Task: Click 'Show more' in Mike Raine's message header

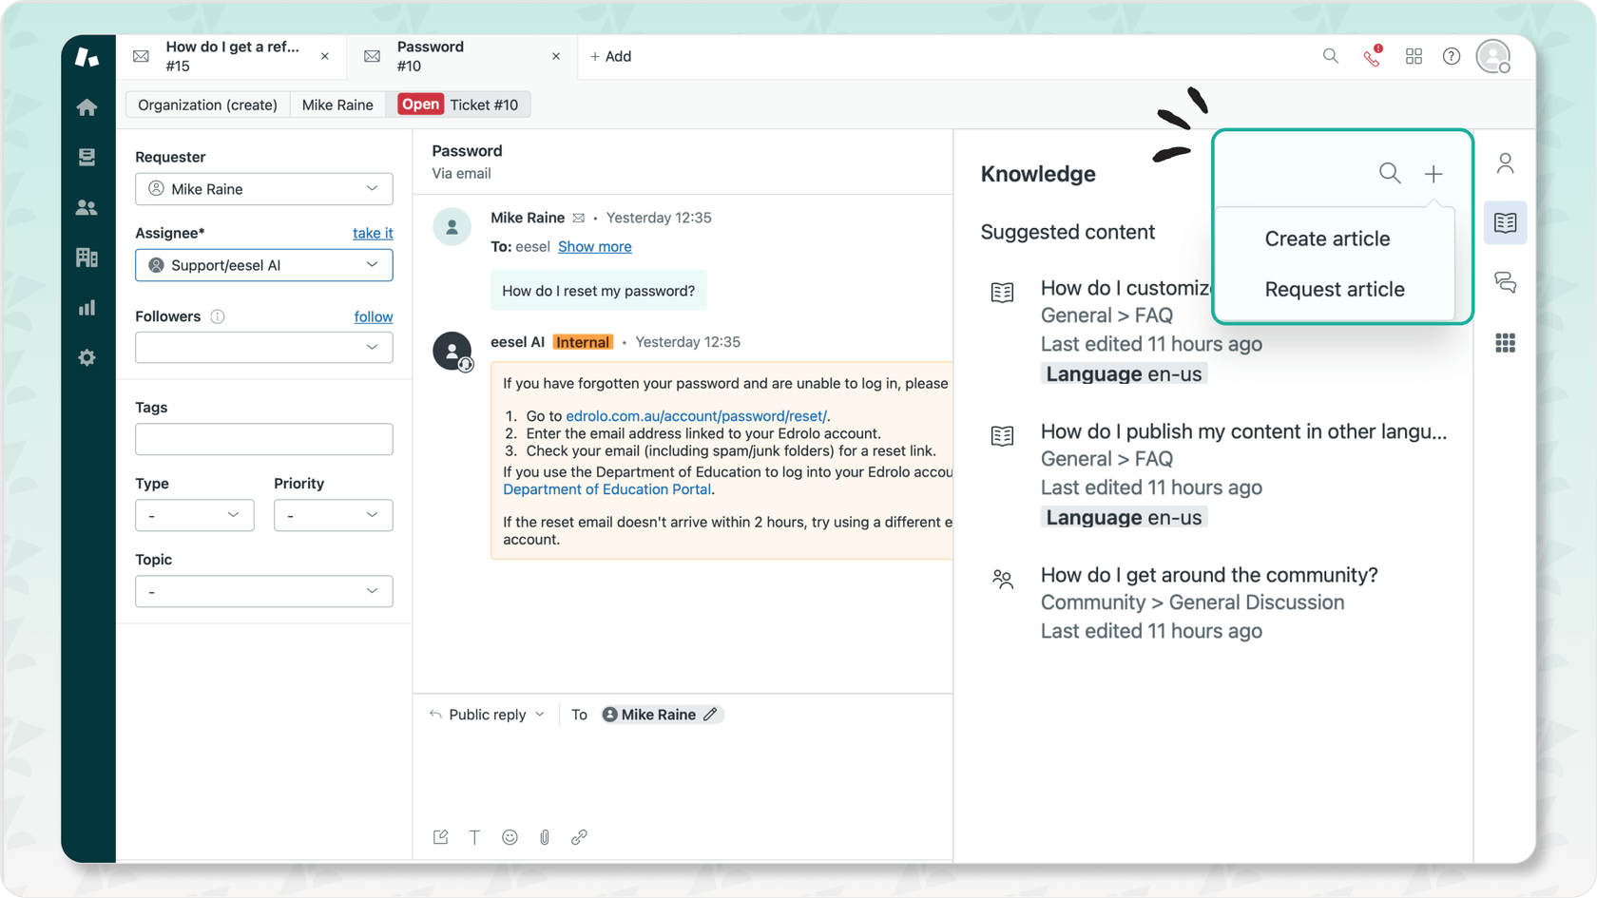Action: coord(594,246)
